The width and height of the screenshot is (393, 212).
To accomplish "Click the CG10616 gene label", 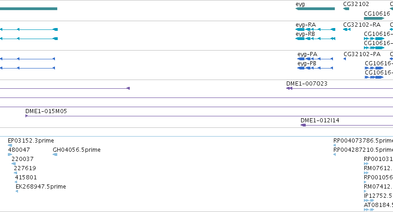I will tap(377, 13).
